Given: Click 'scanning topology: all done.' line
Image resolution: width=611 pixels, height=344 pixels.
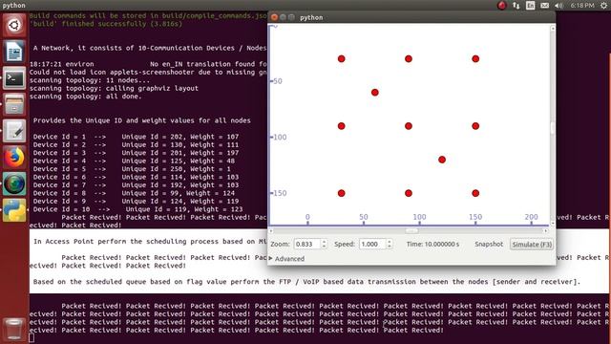Looking at the screenshot, I should (85, 97).
